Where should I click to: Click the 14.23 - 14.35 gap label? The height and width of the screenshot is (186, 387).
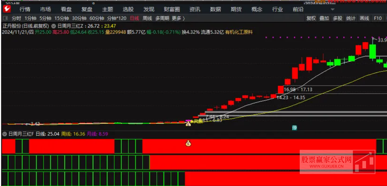click(291, 98)
